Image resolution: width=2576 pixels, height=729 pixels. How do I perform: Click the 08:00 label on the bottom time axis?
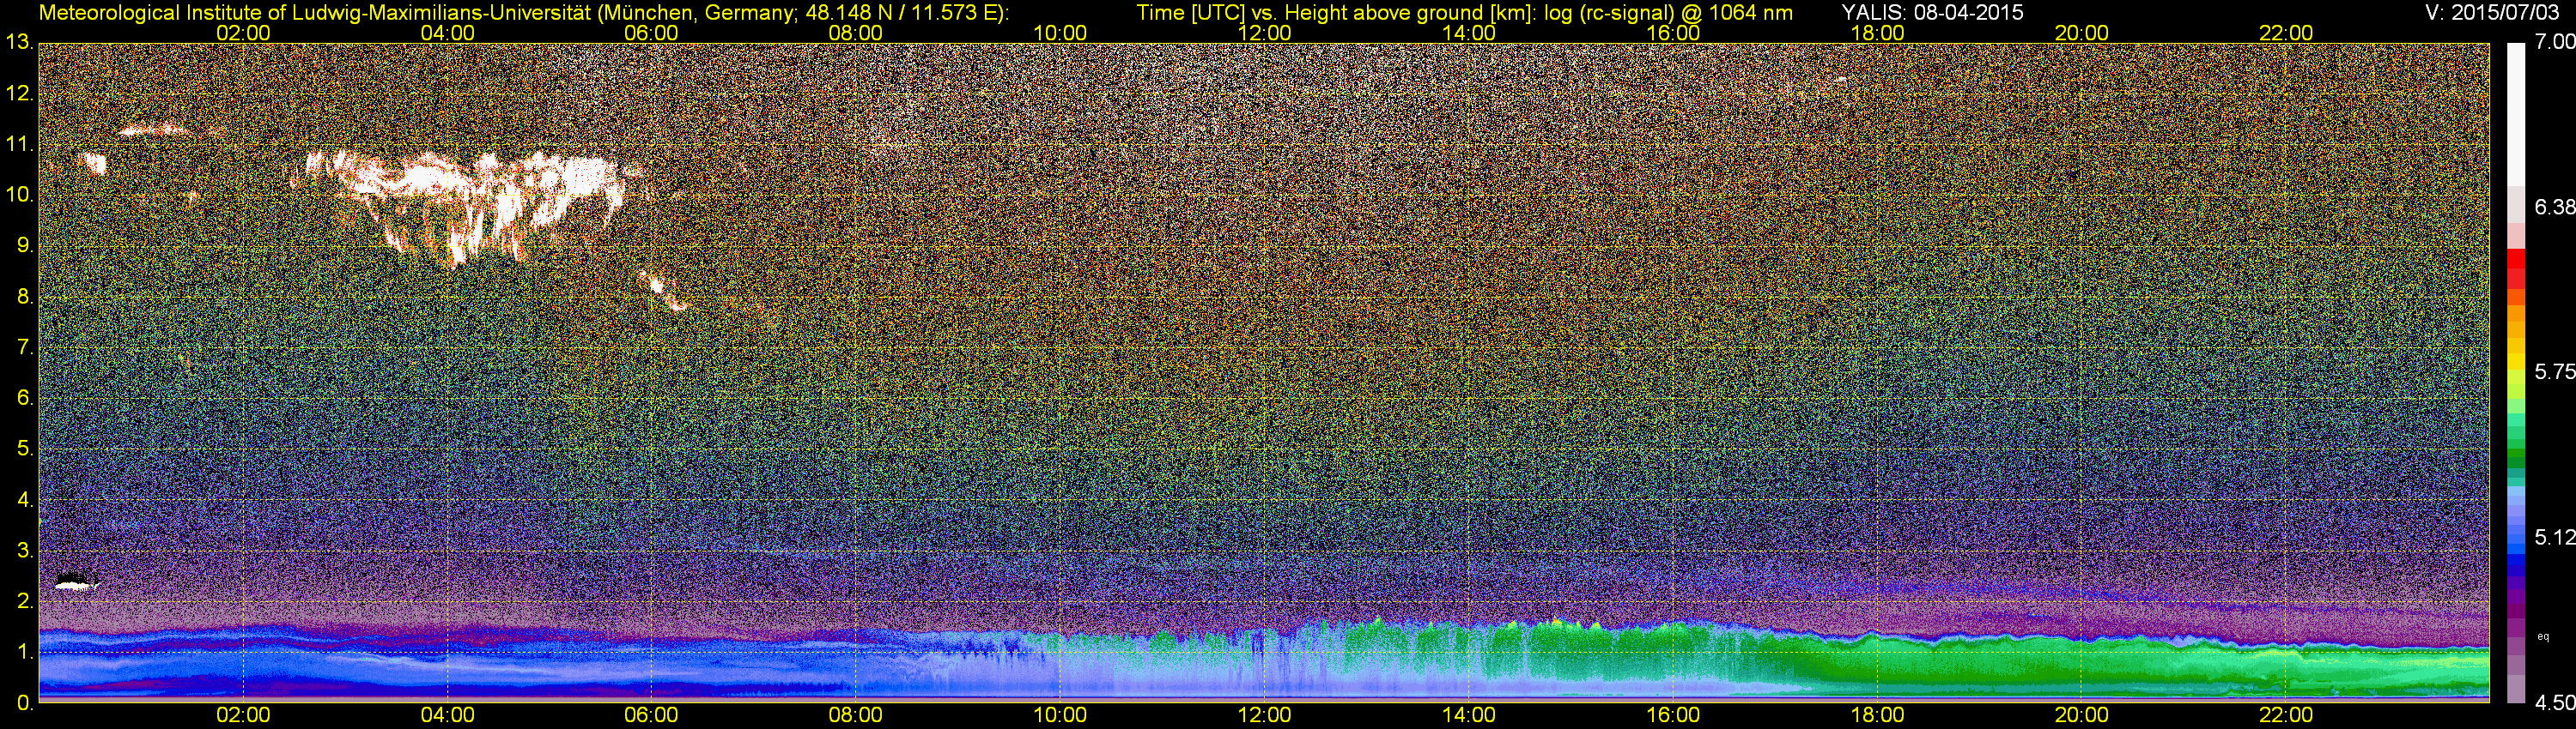(x=856, y=716)
